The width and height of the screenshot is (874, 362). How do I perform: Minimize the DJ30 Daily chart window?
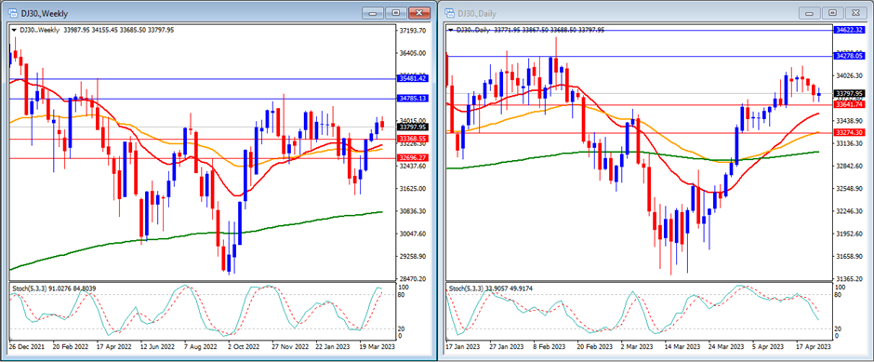(x=810, y=12)
